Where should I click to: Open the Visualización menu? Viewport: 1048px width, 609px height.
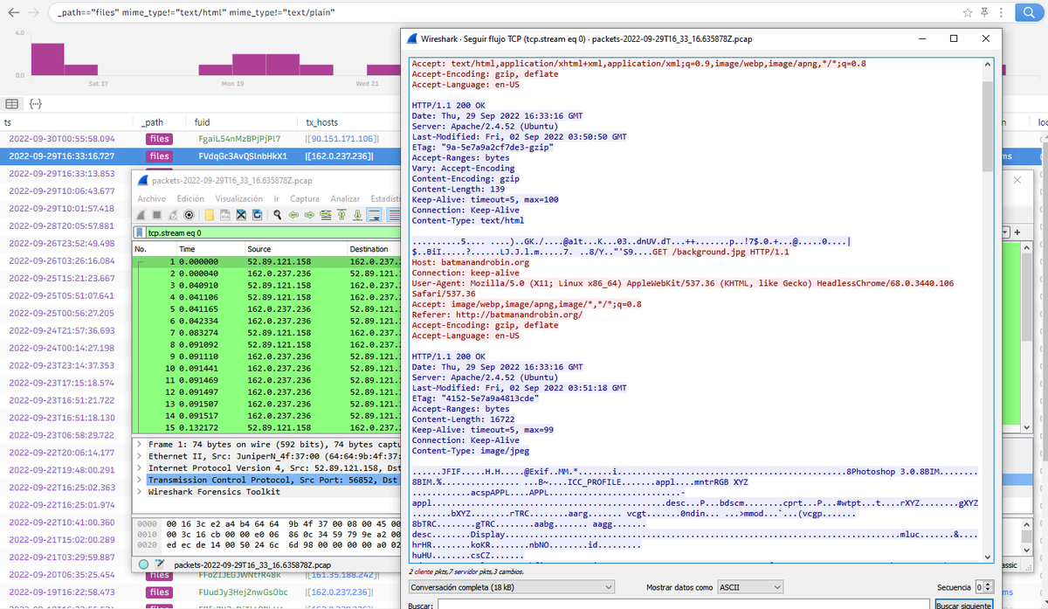[239, 198]
